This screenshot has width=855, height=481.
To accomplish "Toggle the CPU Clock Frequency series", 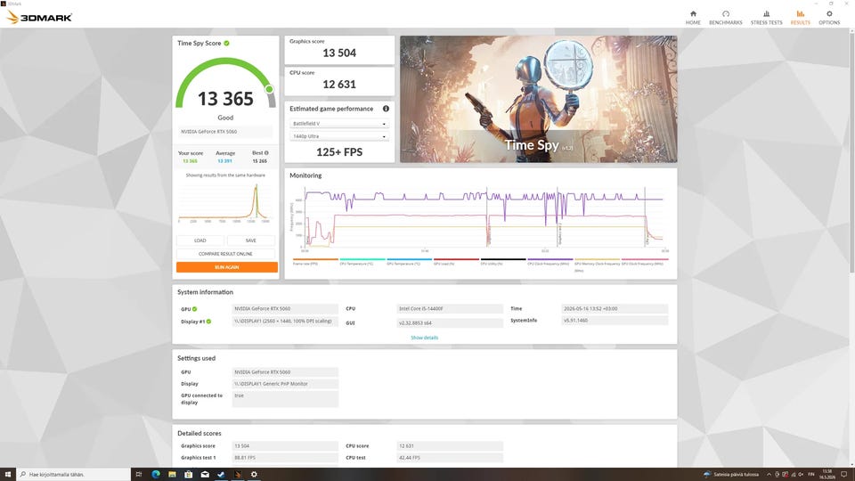I will (550, 262).
